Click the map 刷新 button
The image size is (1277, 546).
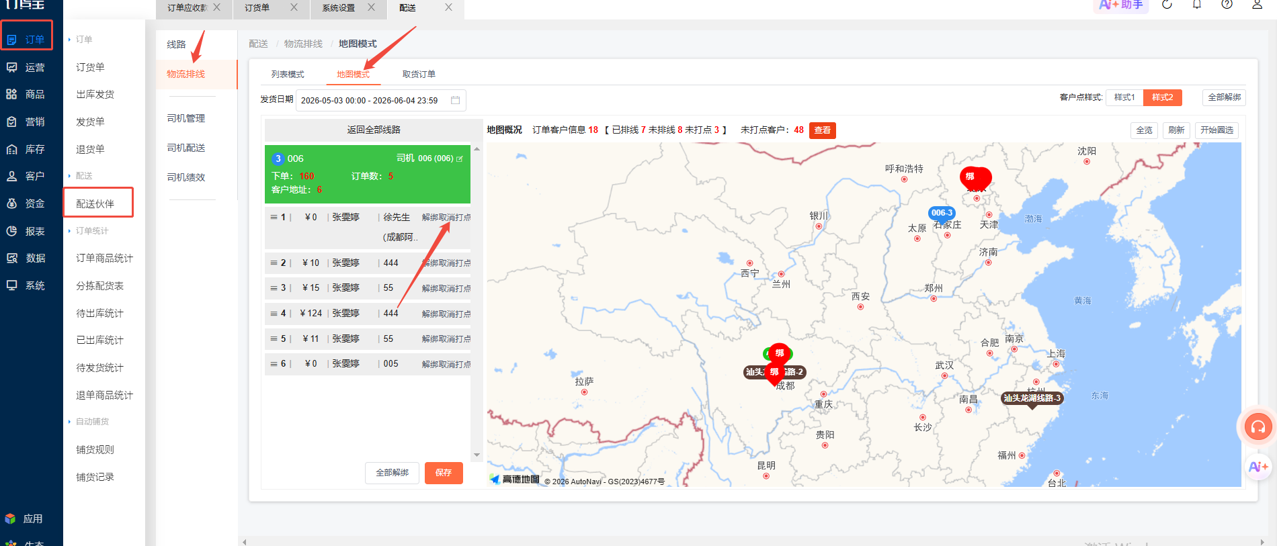point(1176,130)
